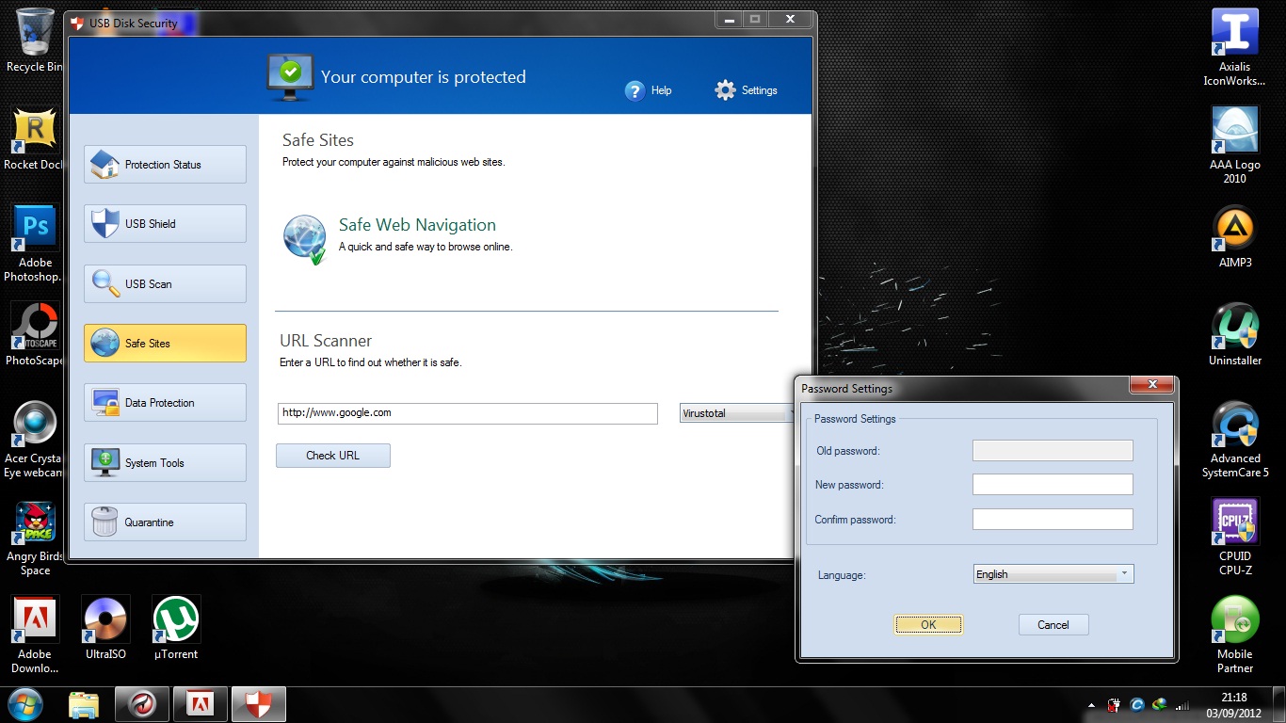Launch UltraISO from the desktop

(x=105, y=627)
